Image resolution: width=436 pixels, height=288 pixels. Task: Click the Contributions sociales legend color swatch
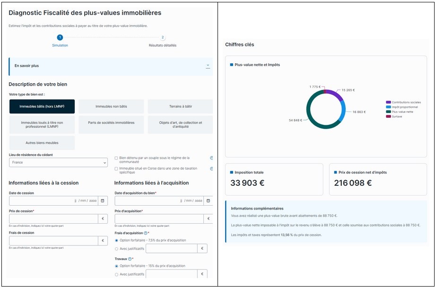(388, 102)
